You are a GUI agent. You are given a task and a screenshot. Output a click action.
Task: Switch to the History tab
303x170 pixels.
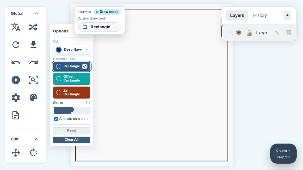[260, 15]
